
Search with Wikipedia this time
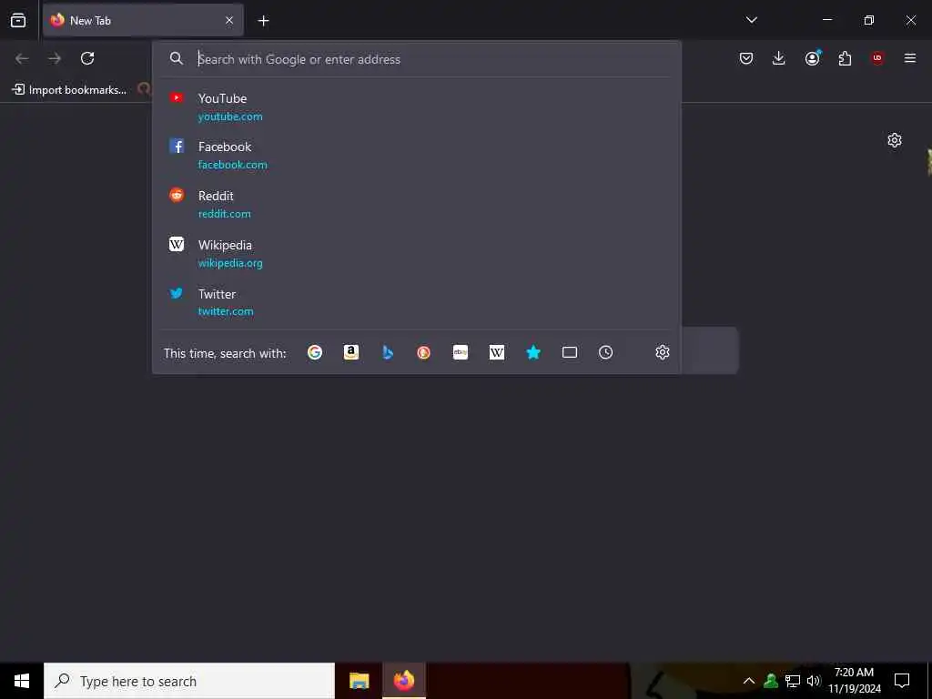(x=497, y=352)
